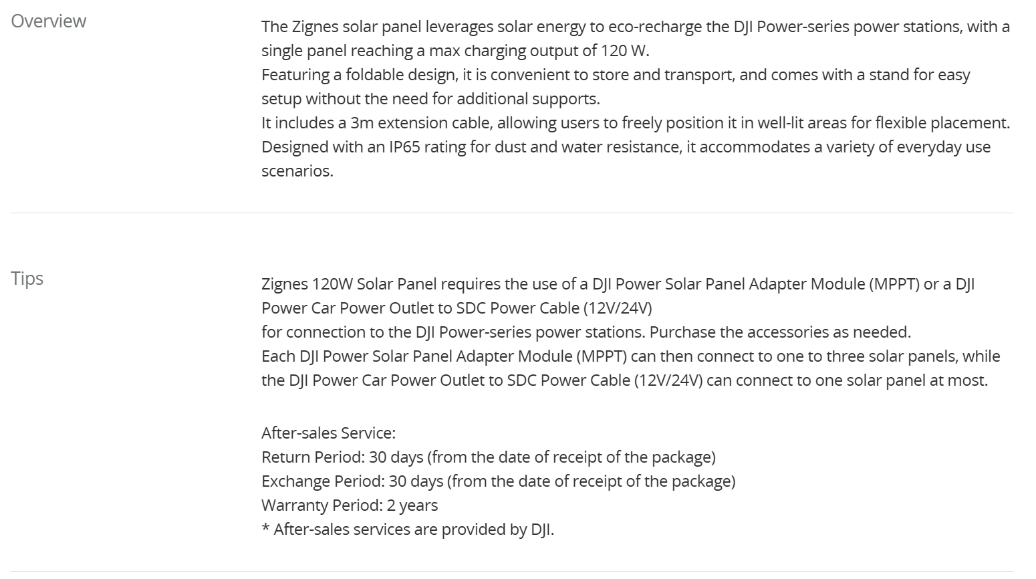
Task: Click the "120 W" max charging output text
Action: pos(624,51)
